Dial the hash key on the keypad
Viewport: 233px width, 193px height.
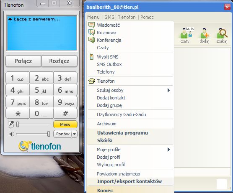65,114
